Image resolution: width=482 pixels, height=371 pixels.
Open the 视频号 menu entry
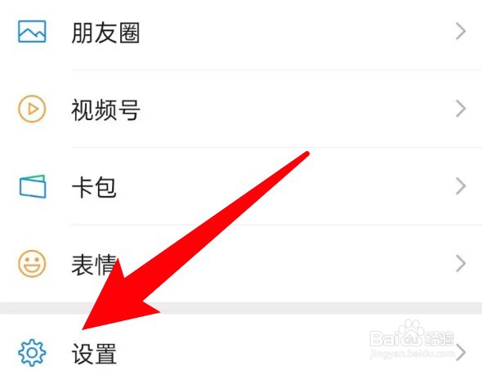(x=241, y=109)
